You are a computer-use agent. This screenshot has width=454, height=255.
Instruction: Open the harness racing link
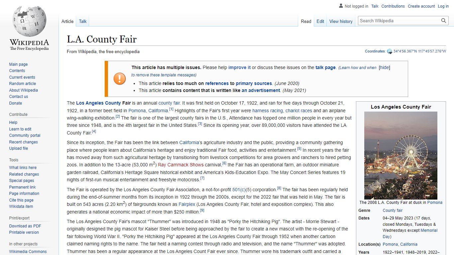click(268, 111)
